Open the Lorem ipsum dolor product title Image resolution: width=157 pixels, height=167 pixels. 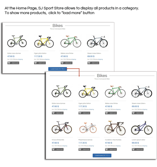tap(138, 140)
